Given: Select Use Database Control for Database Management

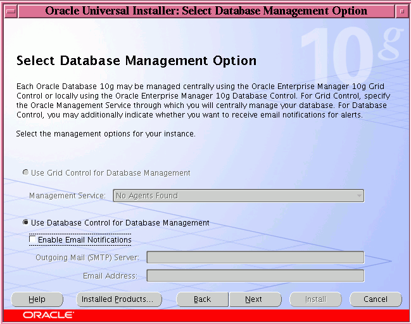Looking at the screenshot, I should pos(26,222).
